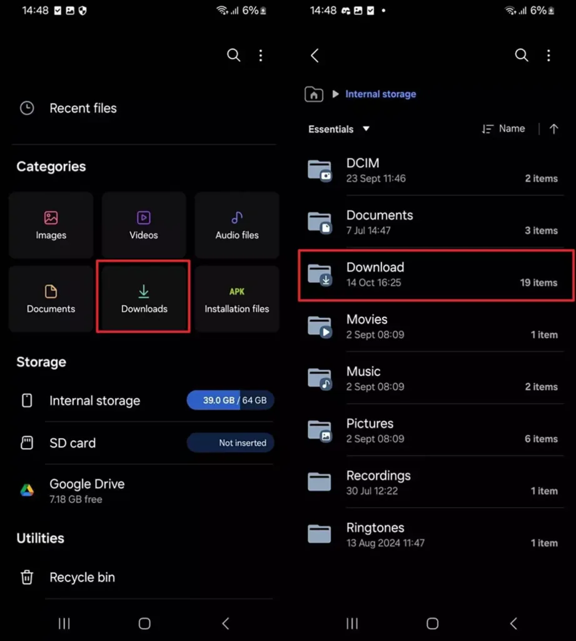The width and height of the screenshot is (576, 641).
Task: Expand the Essentials filter dropdown
Action: pos(339,129)
